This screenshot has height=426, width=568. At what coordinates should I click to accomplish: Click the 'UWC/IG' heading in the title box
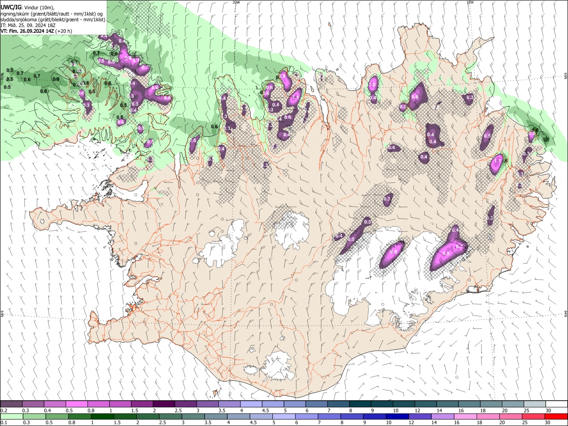point(11,8)
